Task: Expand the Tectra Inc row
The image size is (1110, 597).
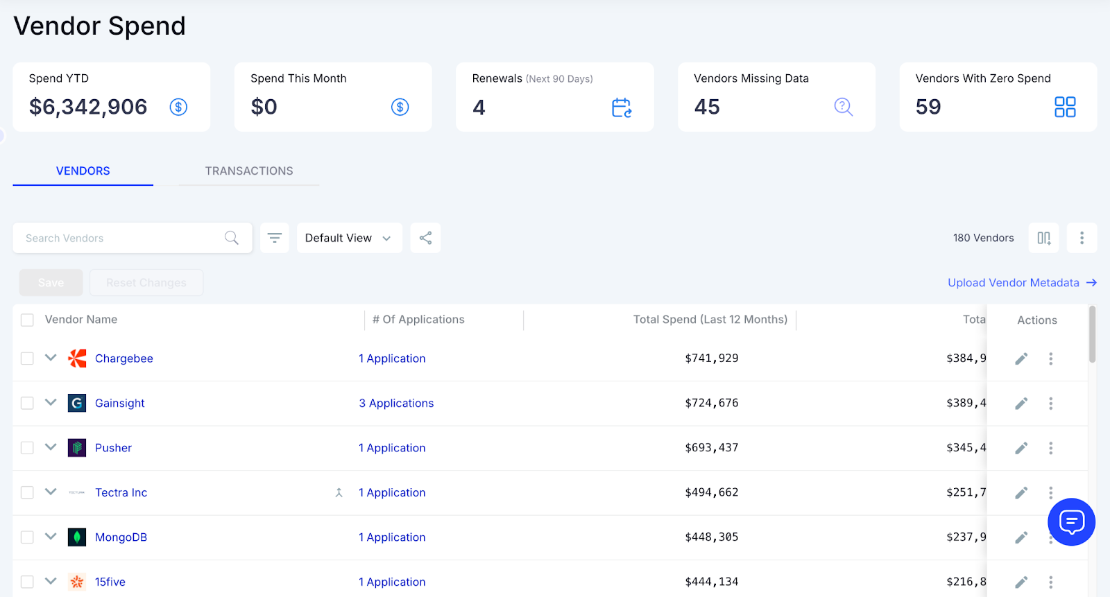Action: [x=51, y=492]
